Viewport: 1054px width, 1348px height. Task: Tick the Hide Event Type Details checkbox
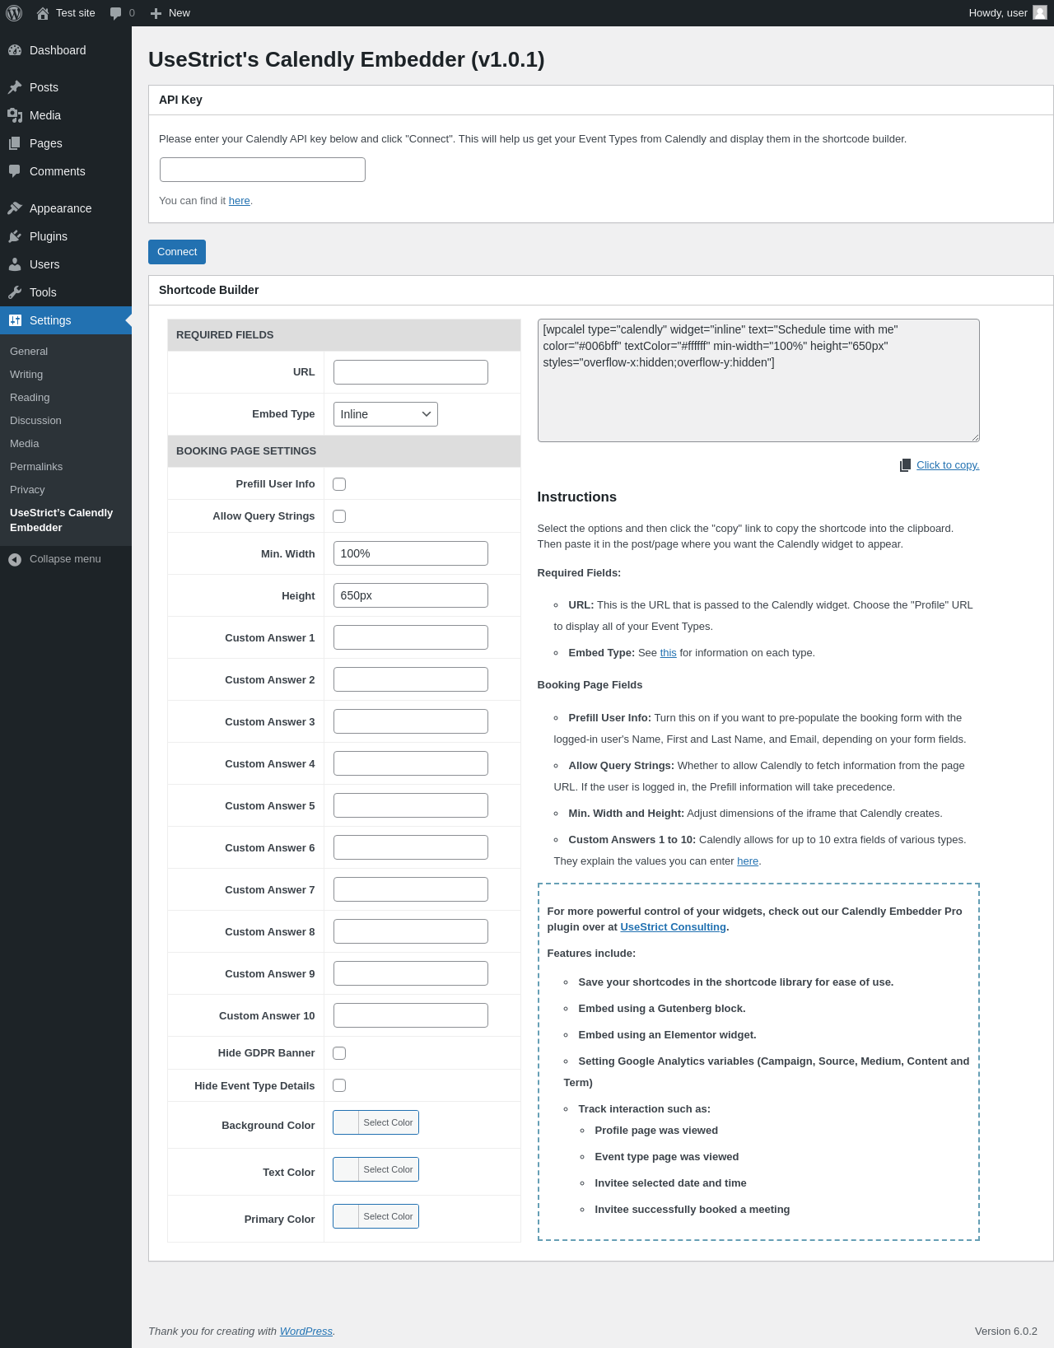(x=339, y=1085)
